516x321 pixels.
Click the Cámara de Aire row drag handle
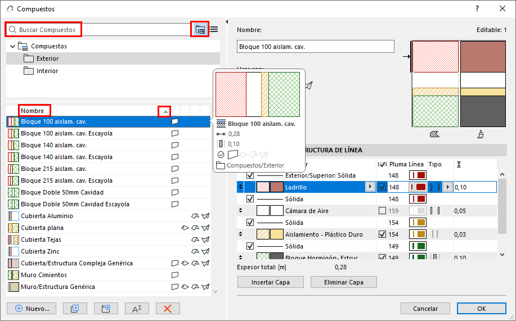pos(241,210)
